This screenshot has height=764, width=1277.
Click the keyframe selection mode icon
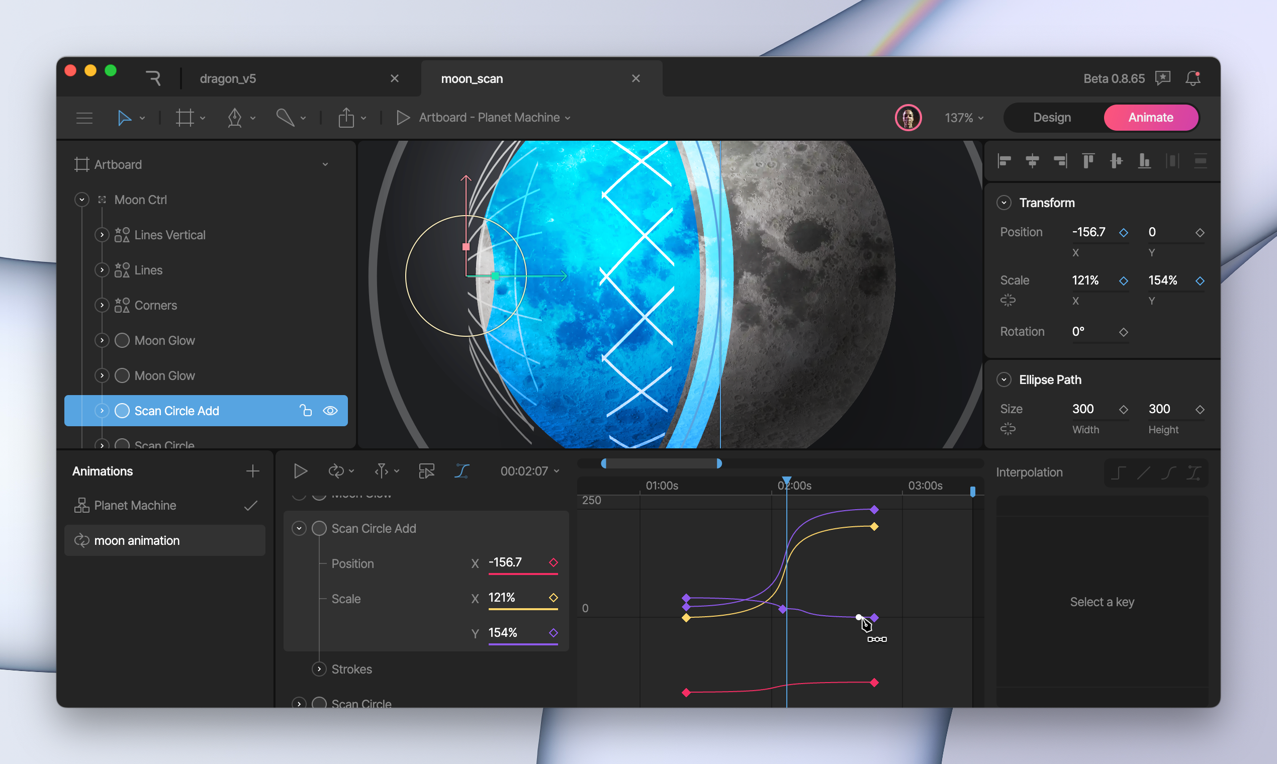(x=426, y=471)
